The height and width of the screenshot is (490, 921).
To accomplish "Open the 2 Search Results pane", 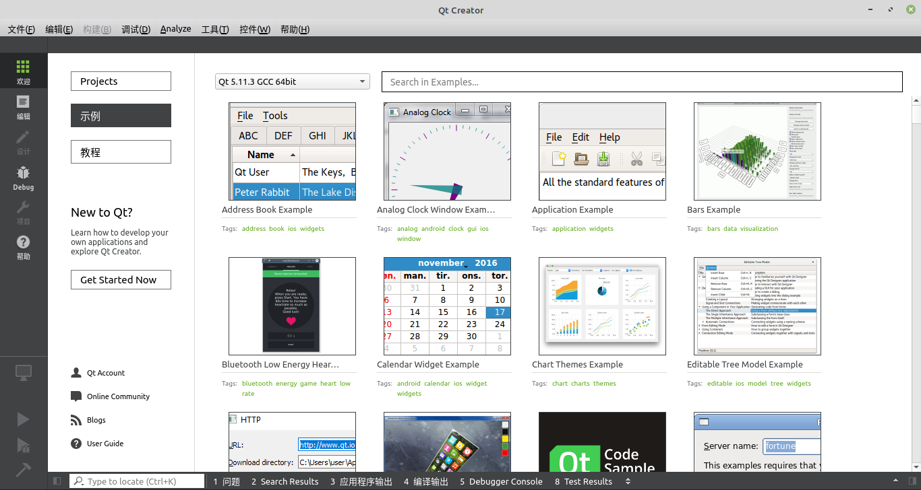I will click(x=285, y=481).
